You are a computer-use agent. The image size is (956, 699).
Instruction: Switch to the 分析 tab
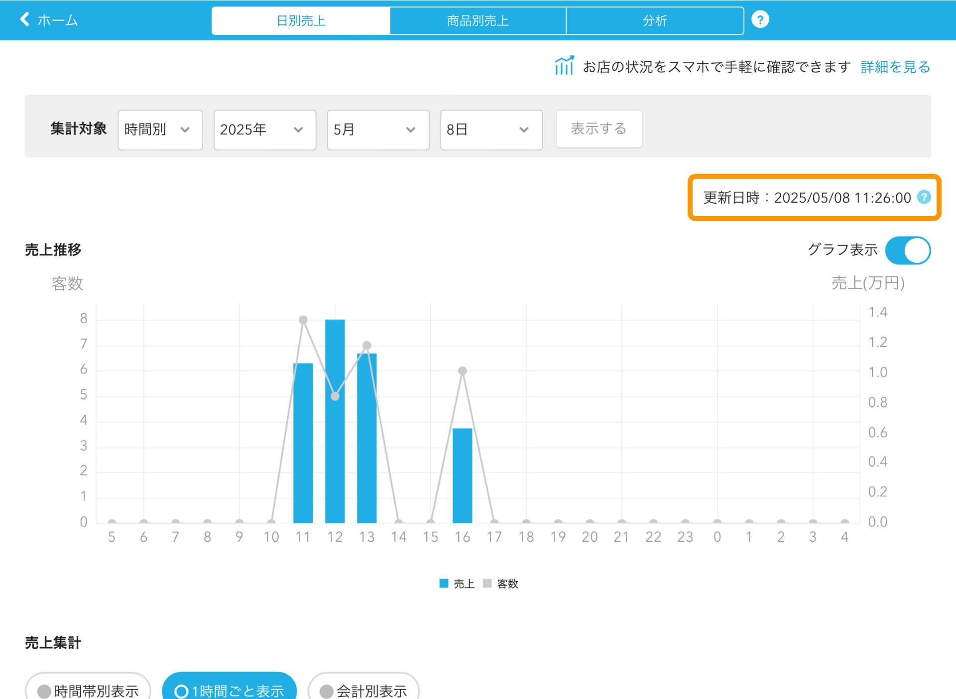[655, 20]
